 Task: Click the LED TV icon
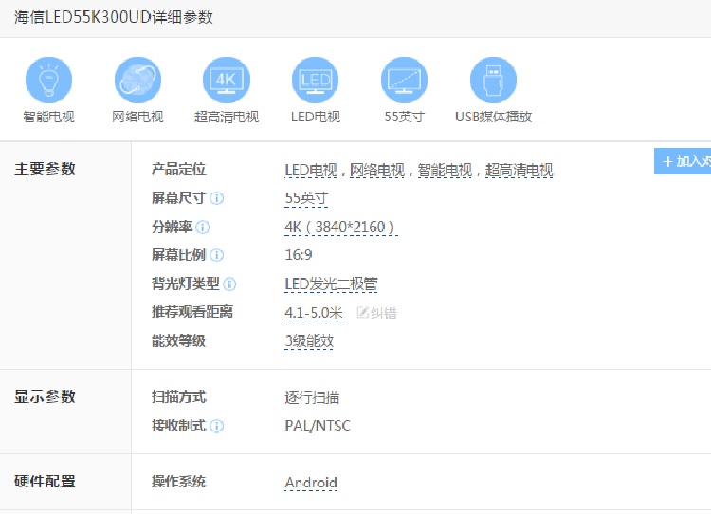click(315, 80)
